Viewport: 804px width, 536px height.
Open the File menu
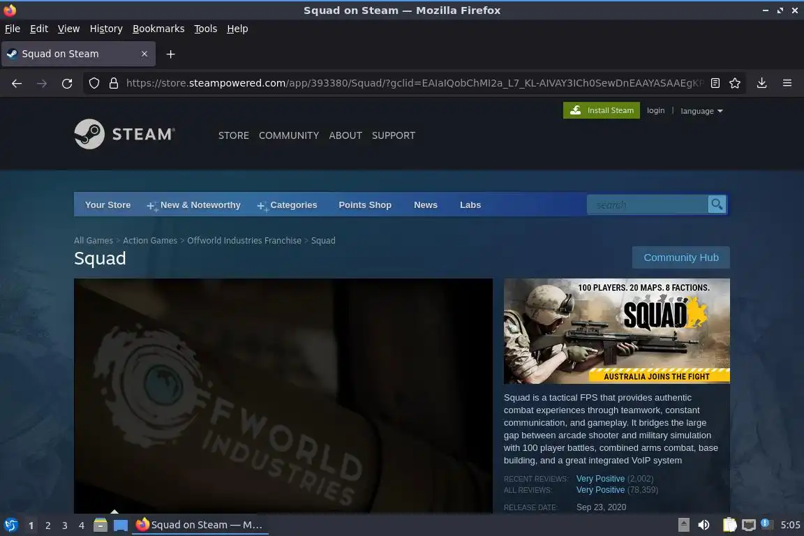[x=13, y=29]
